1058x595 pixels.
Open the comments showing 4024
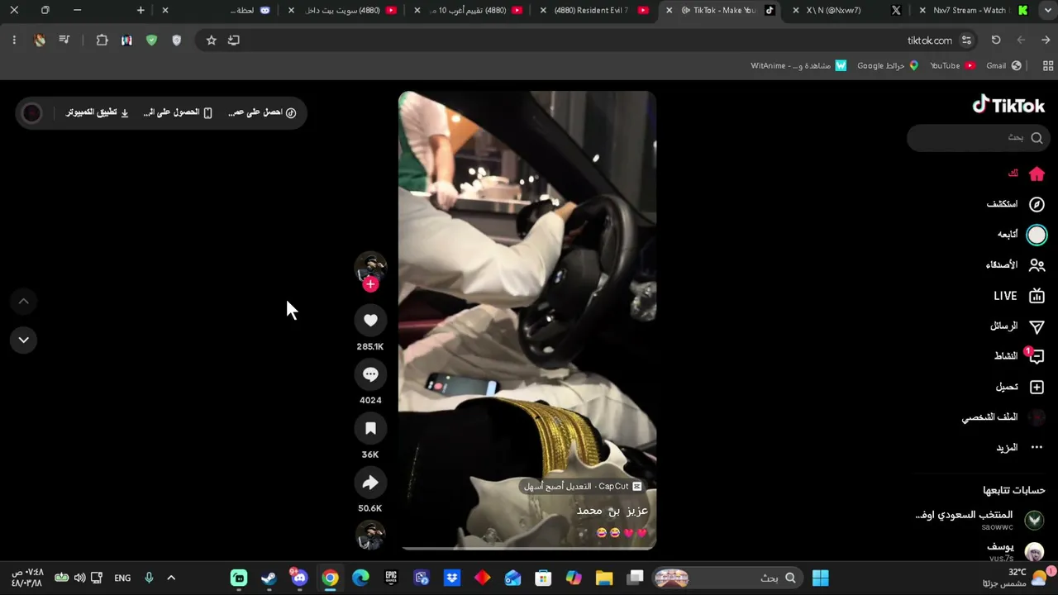(x=370, y=374)
